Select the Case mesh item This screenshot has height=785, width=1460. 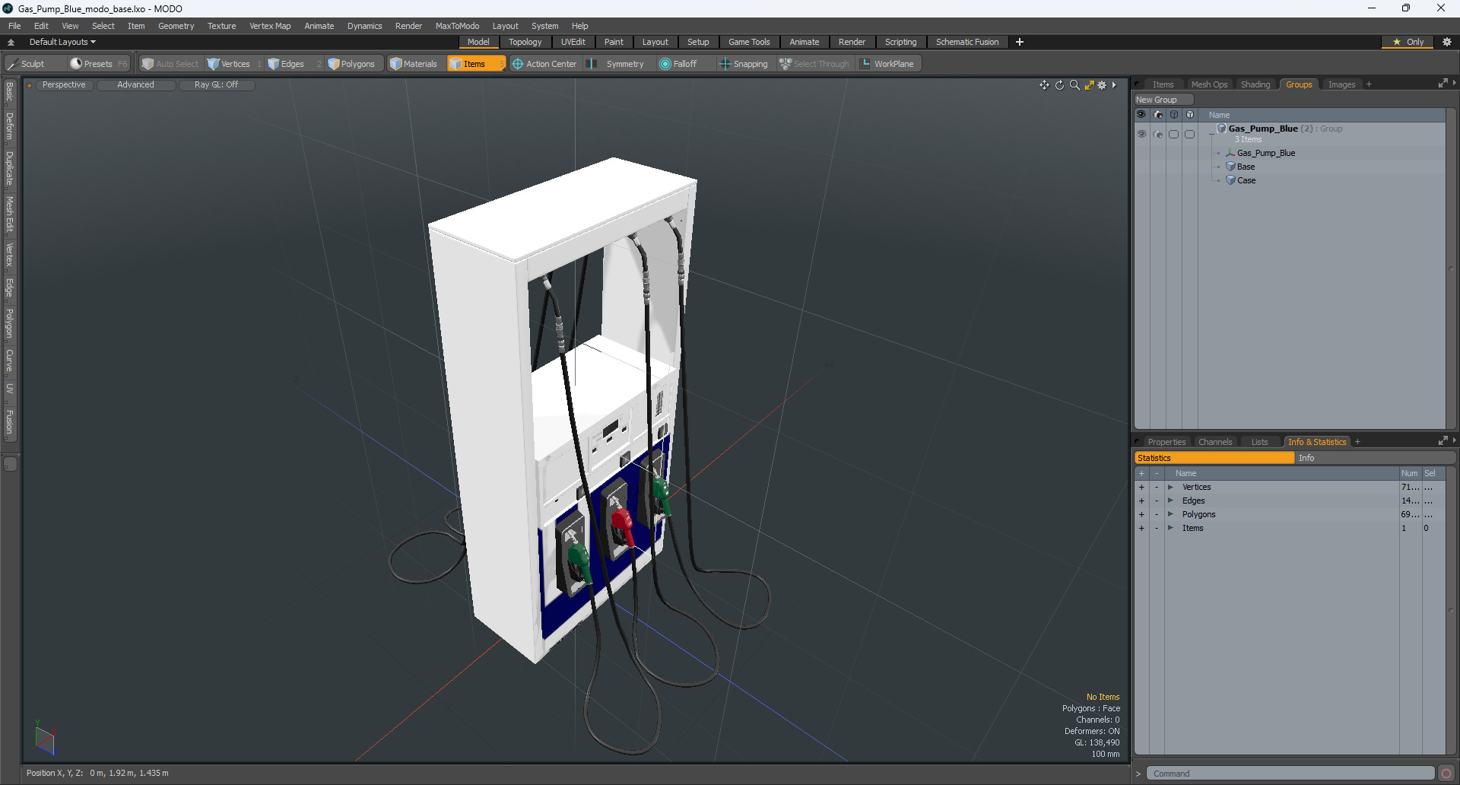tap(1246, 180)
